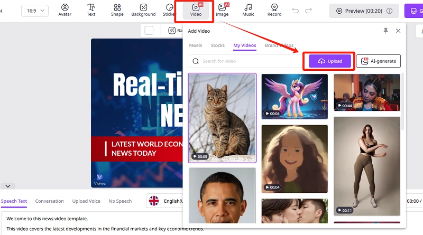423x235 pixels.
Task: Play the girl portrait via 00:04 badge
Action: tap(272, 187)
